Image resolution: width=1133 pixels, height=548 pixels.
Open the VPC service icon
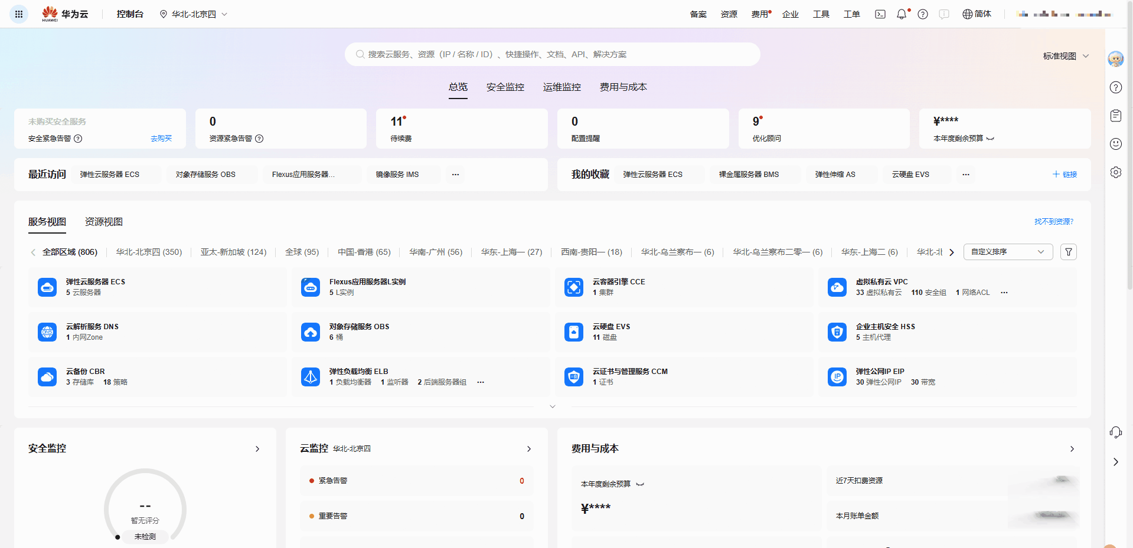pyautogui.click(x=837, y=287)
